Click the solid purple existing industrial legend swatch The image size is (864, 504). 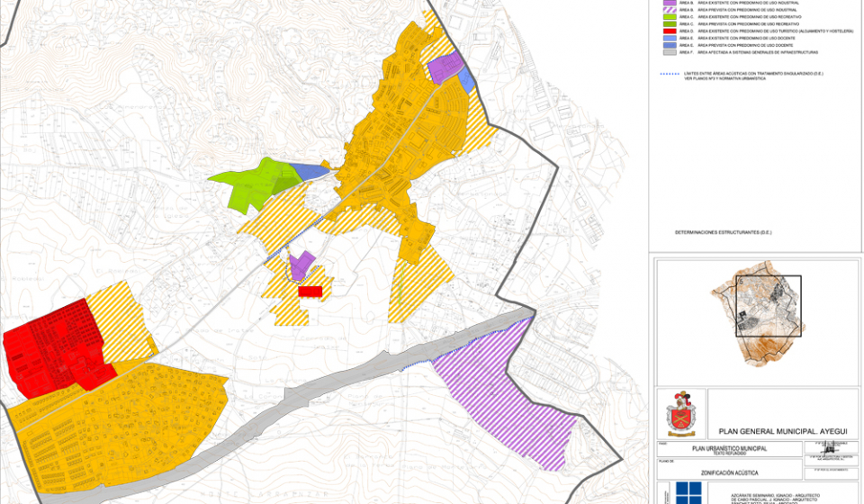point(670,3)
